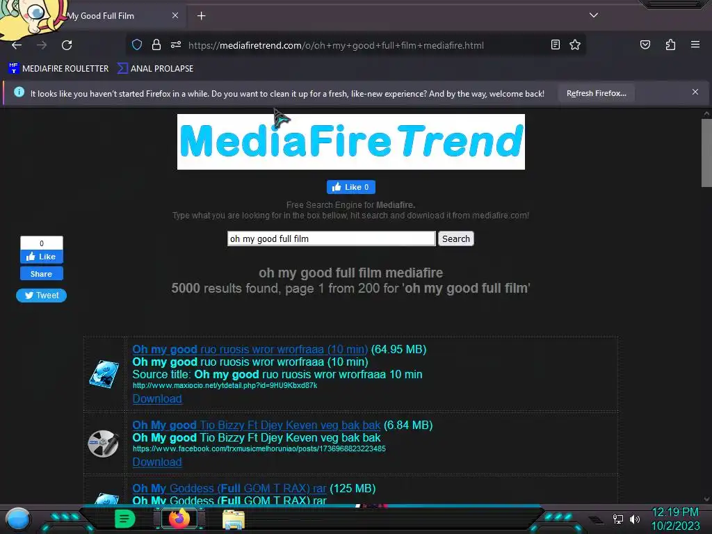Open the extensions puzzle icon

click(x=670, y=44)
